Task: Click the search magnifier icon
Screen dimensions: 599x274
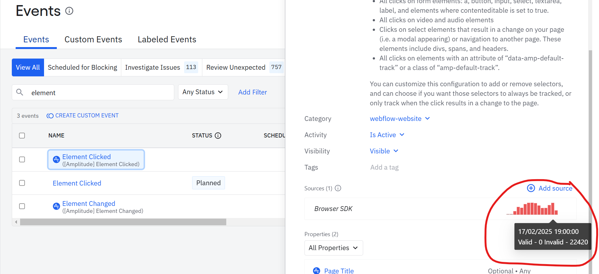Action: [20, 92]
